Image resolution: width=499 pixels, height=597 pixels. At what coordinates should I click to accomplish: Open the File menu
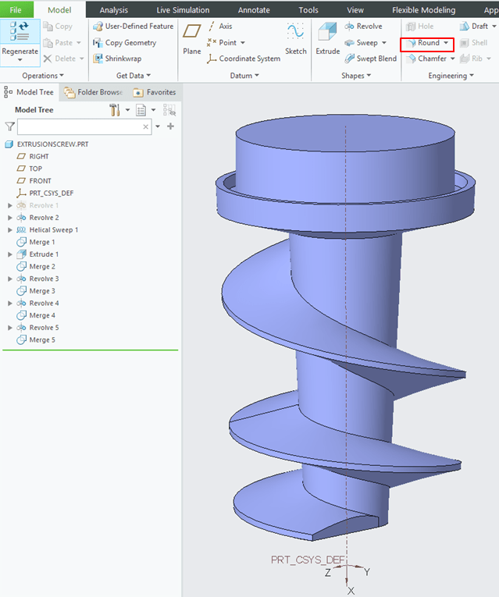click(16, 10)
